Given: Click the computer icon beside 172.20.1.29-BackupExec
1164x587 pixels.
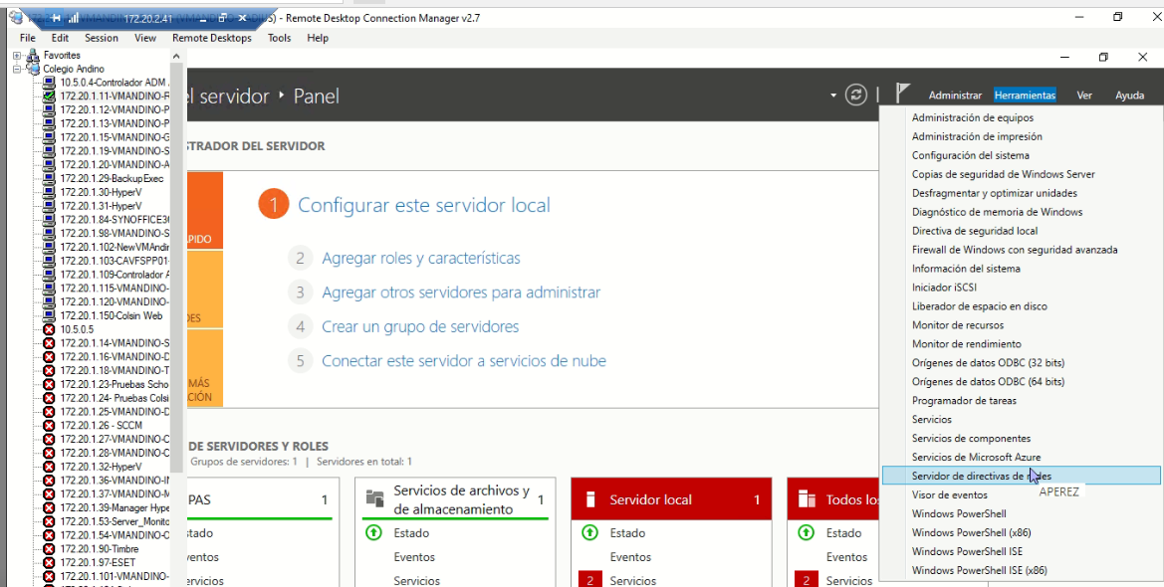Looking at the screenshot, I should [x=49, y=178].
